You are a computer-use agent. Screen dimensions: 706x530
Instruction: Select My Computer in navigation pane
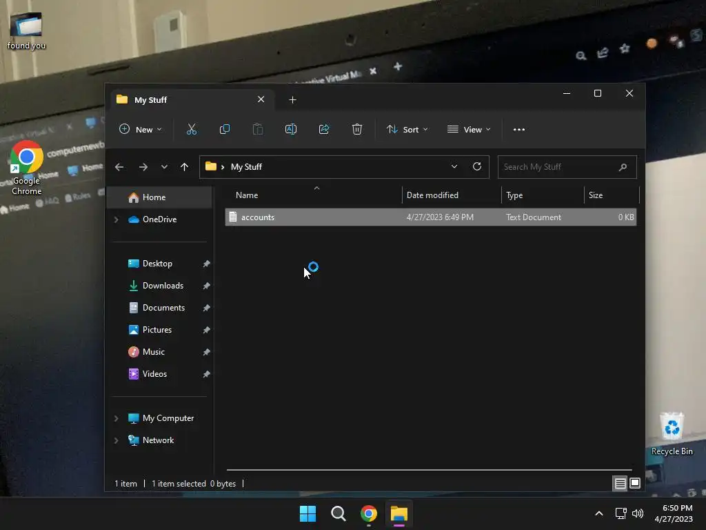click(x=168, y=418)
